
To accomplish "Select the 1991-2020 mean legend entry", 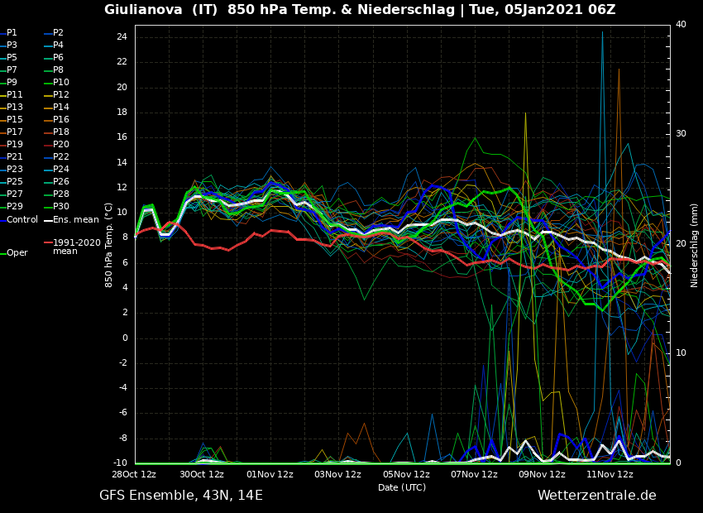I will 76,247.
